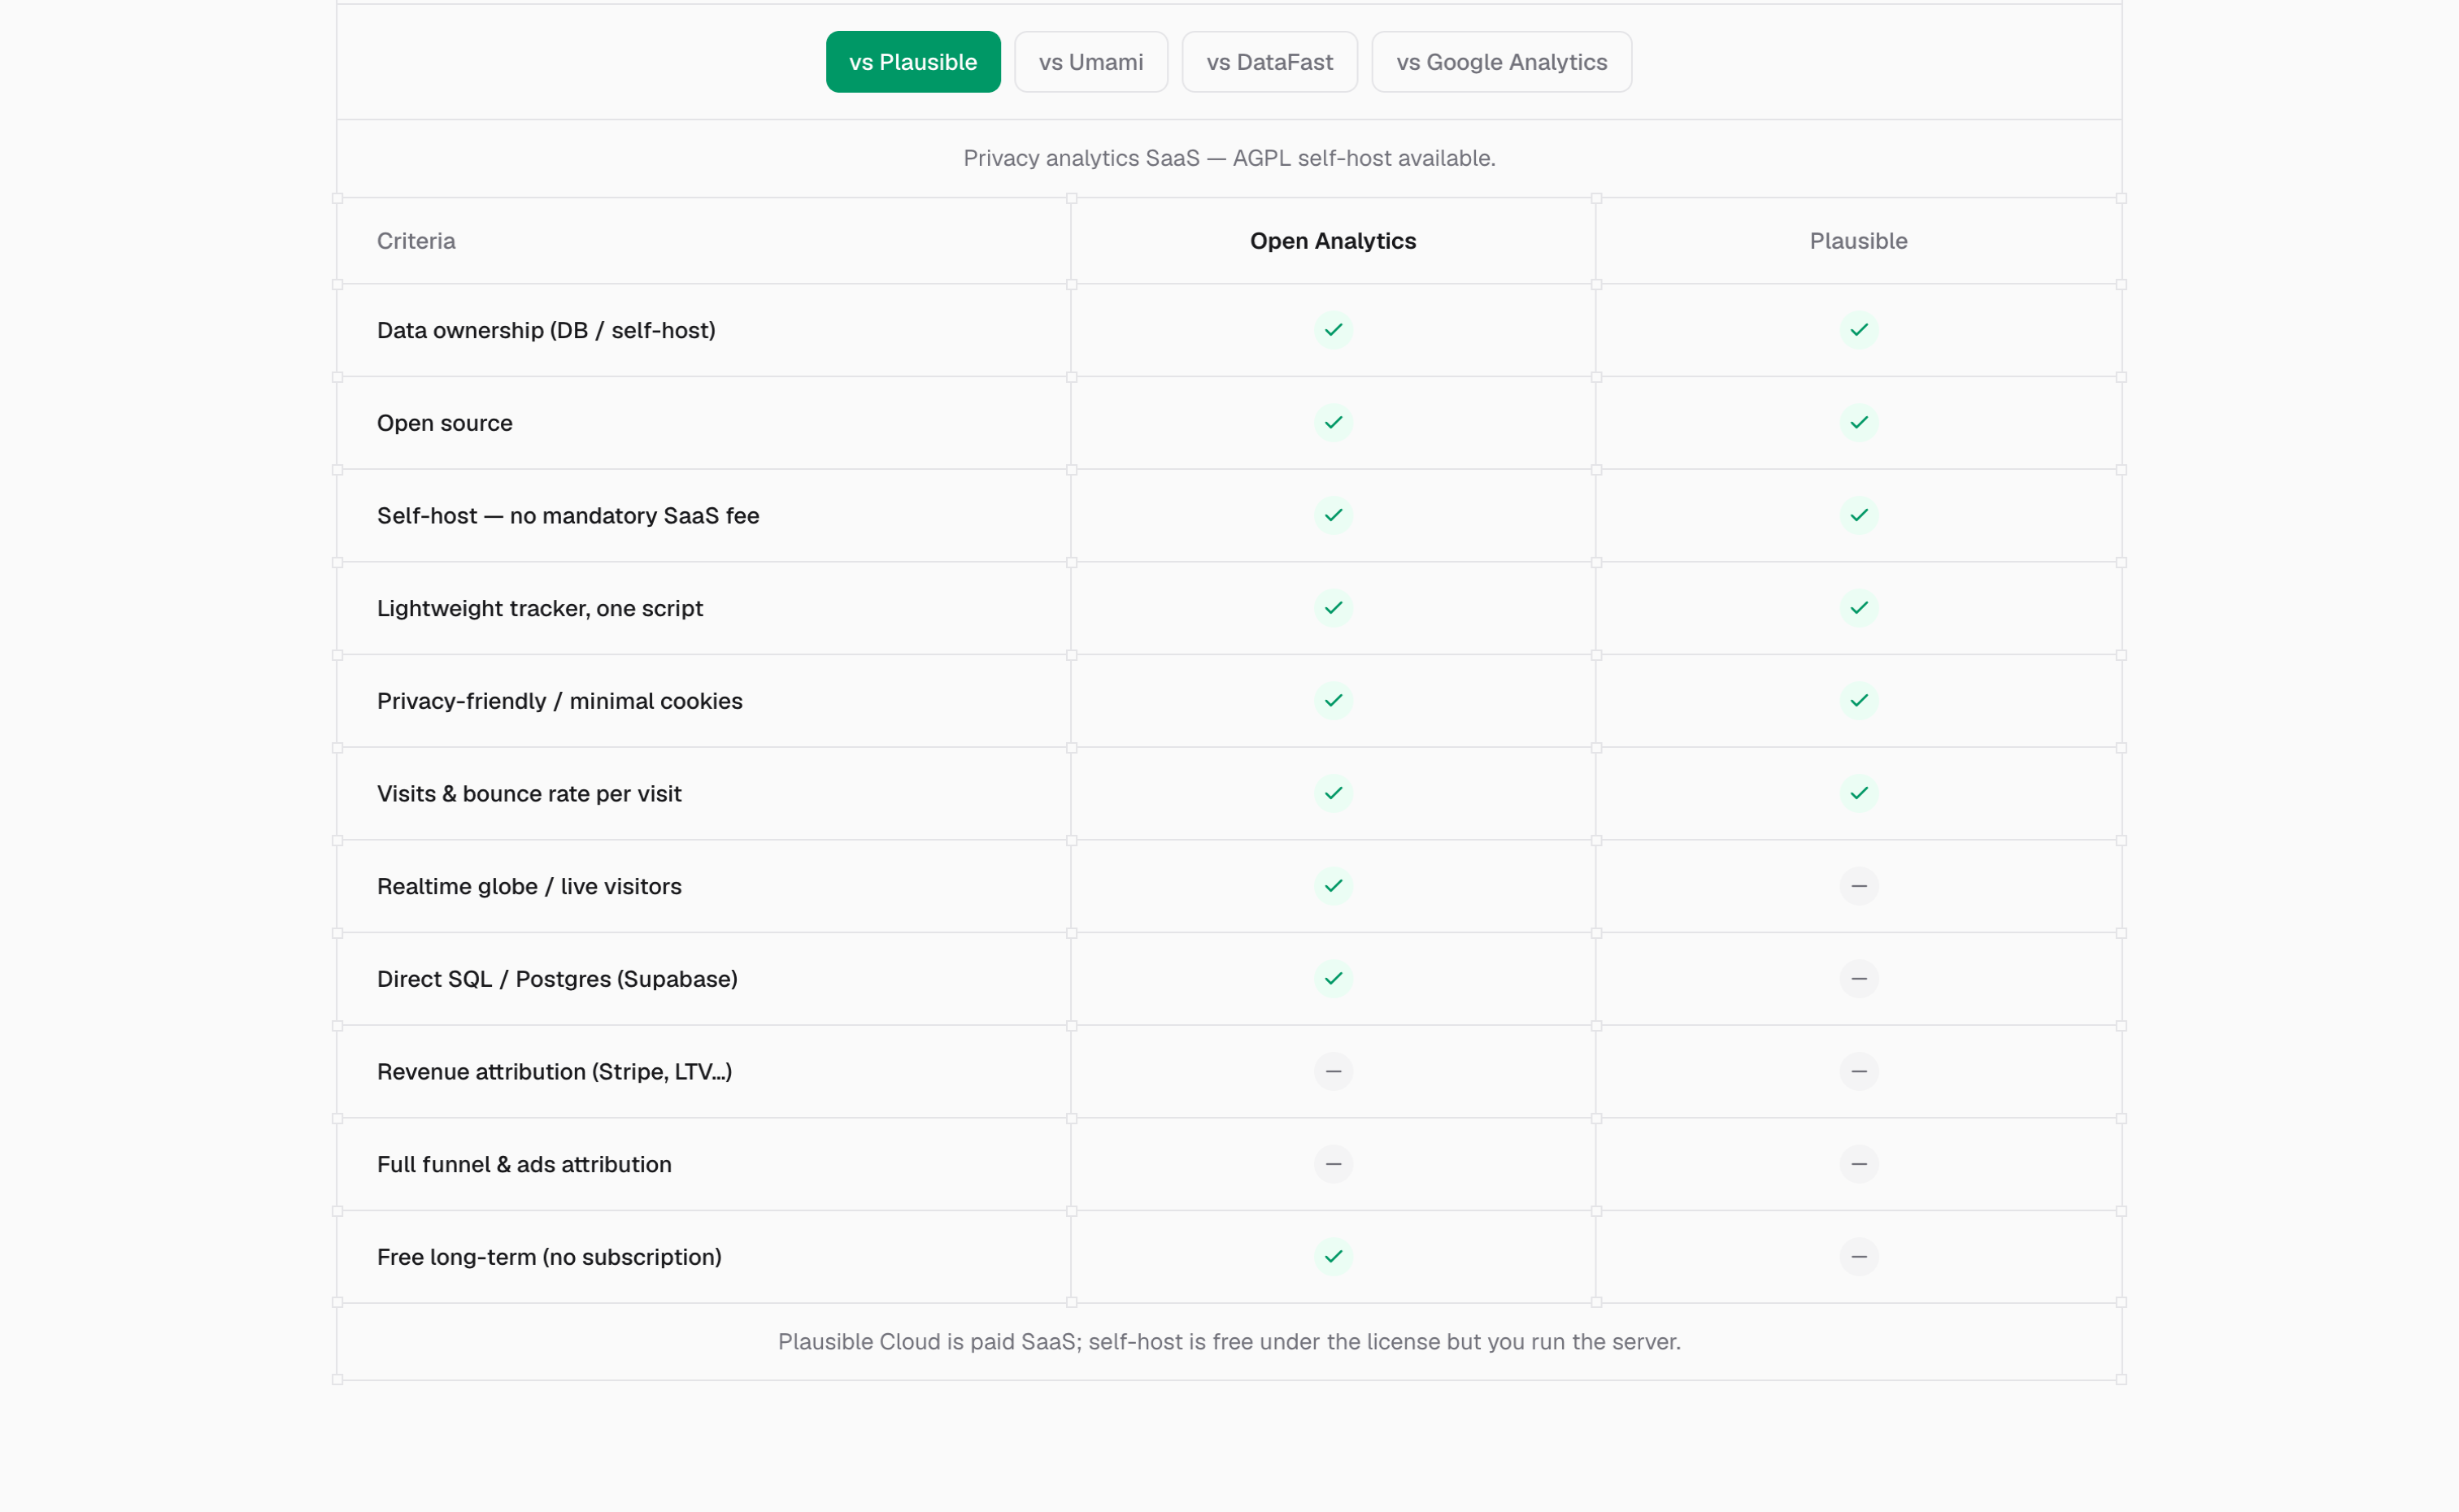This screenshot has height=1512, width=2459.
Task: Click Open Analytics checkmark for Realtime globe
Action: tap(1333, 886)
